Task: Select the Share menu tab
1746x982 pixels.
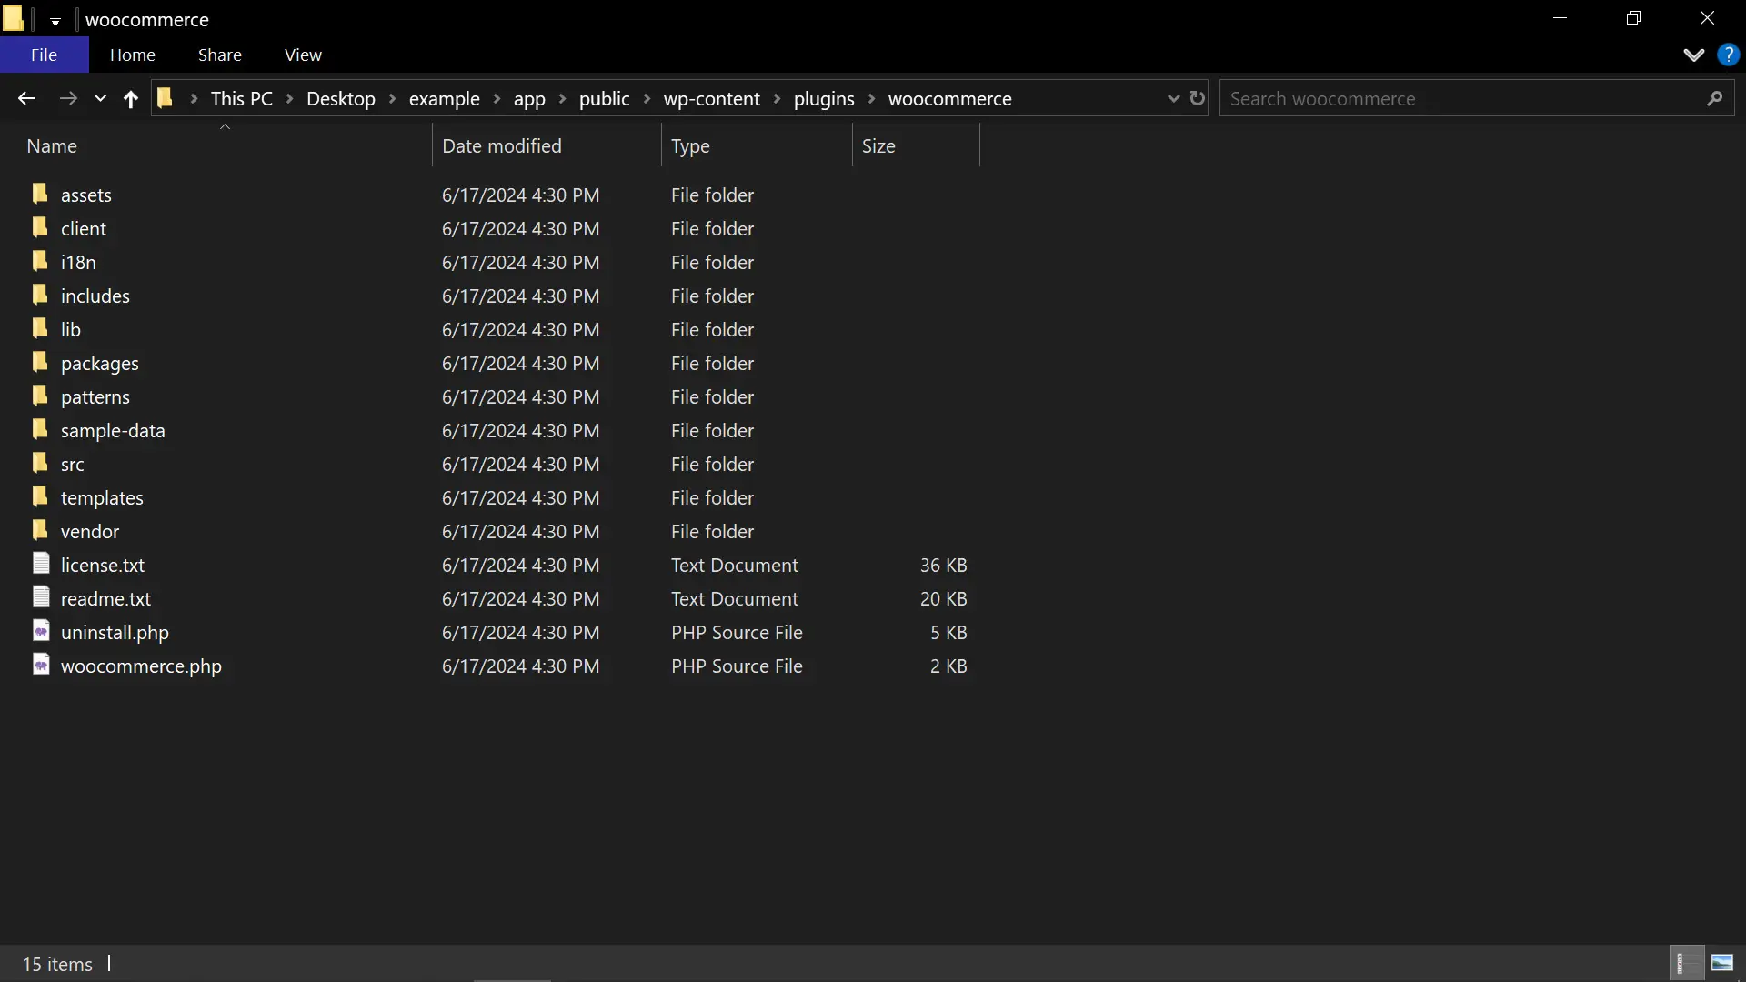Action: (219, 54)
